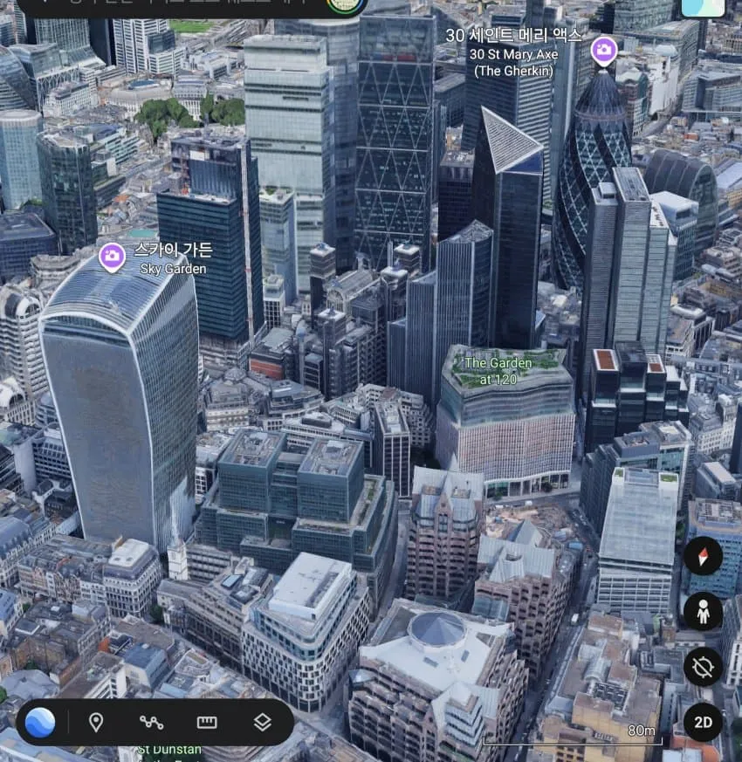The height and width of the screenshot is (762, 742).
Task: Tap the crossed-out rotation icon above the 2D button
Action: click(703, 667)
